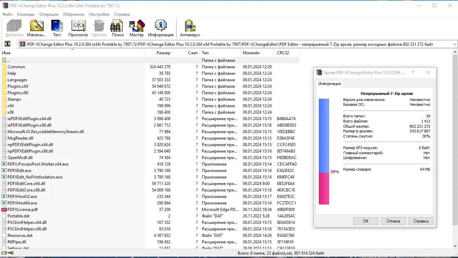458x258 pixels.
Task: Select the file OpenMcdf.dll
Action: 20,158
